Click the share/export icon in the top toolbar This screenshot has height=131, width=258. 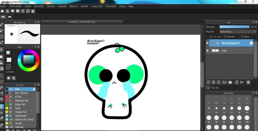point(7,11)
